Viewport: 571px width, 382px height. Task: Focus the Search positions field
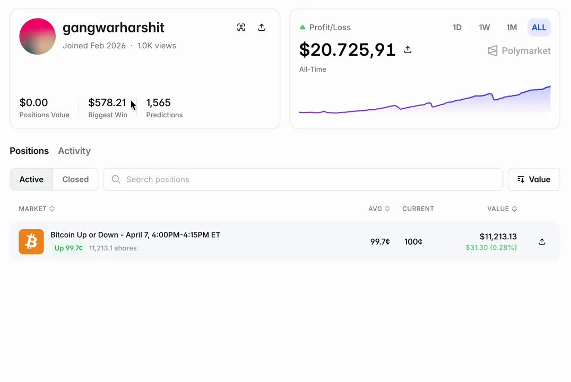[303, 179]
